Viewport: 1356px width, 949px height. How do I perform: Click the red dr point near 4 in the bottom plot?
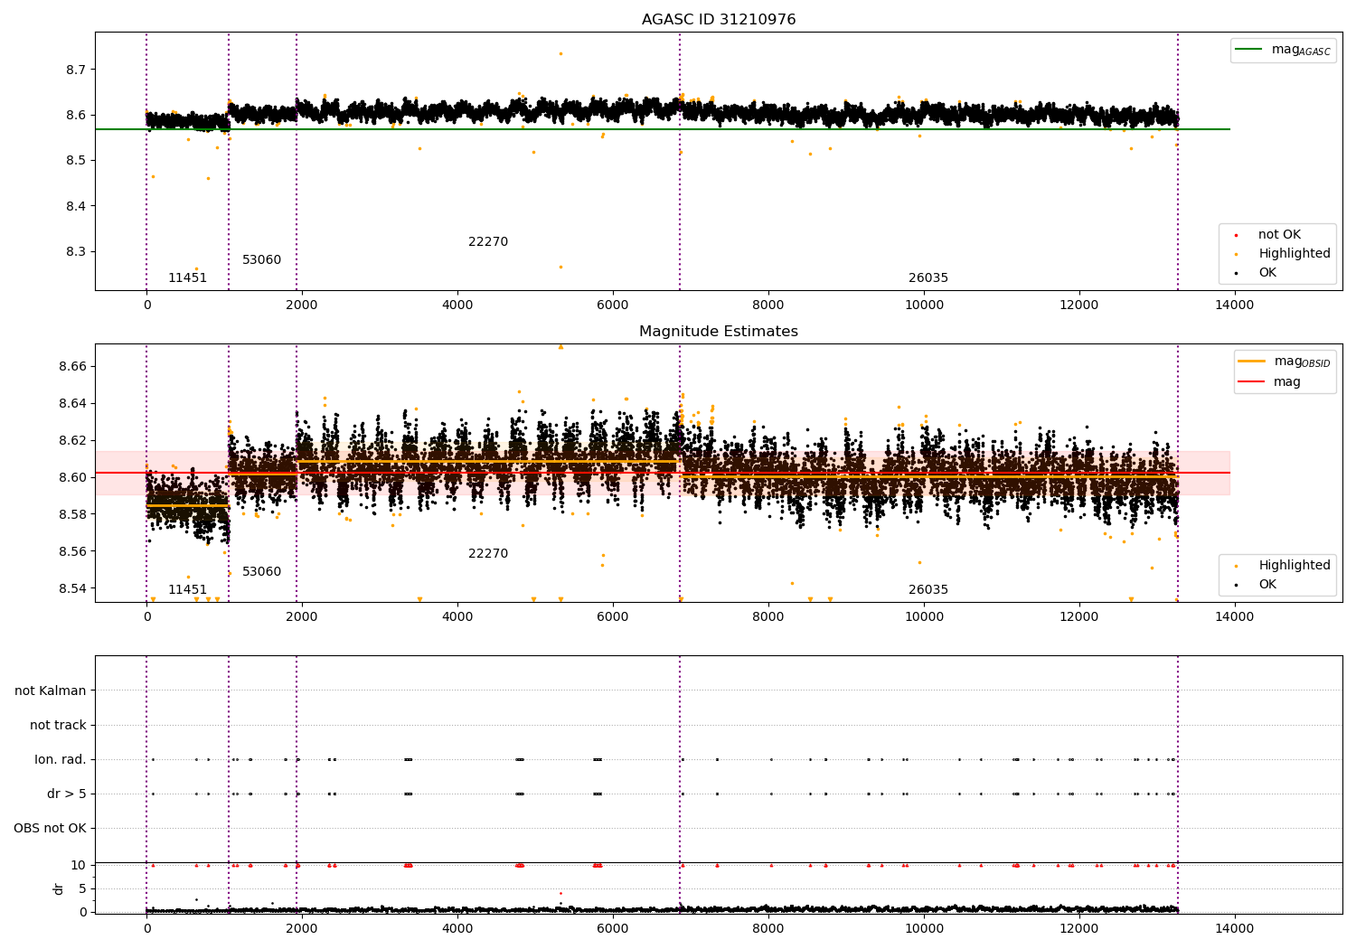tap(560, 893)
